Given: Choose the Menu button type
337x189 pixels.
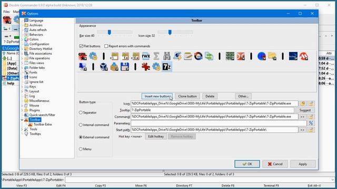Looking at the screenshot, I should (x=81, y=149).
